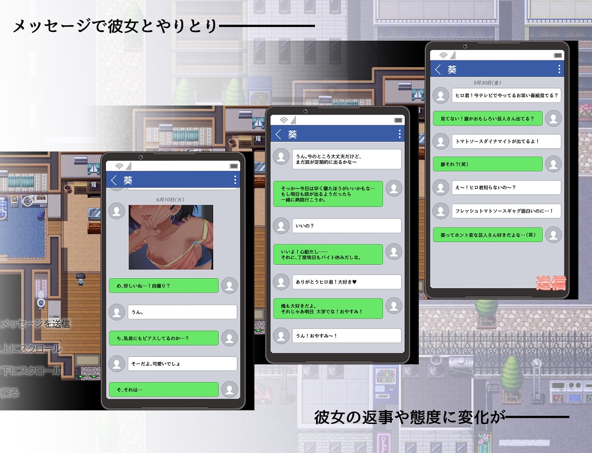
Task: Click Wi-Fi icon on middle phone status bar
Action: pyautogui.click(x=283, y=120)
